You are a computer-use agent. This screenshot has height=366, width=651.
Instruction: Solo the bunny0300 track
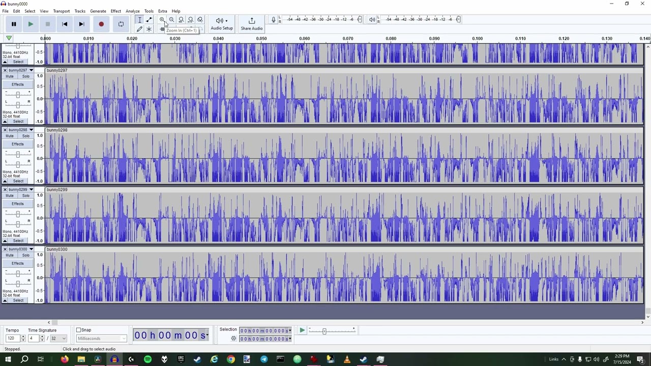pos(25,255)
